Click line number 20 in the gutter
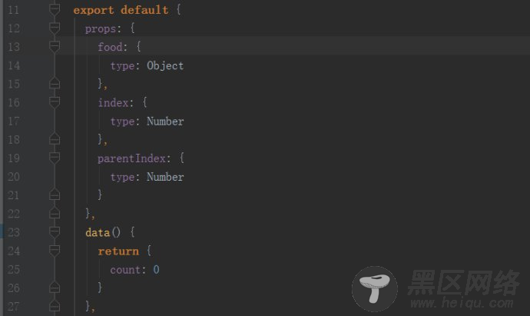This screenshot has width=530, height=316. pos(14,177)
